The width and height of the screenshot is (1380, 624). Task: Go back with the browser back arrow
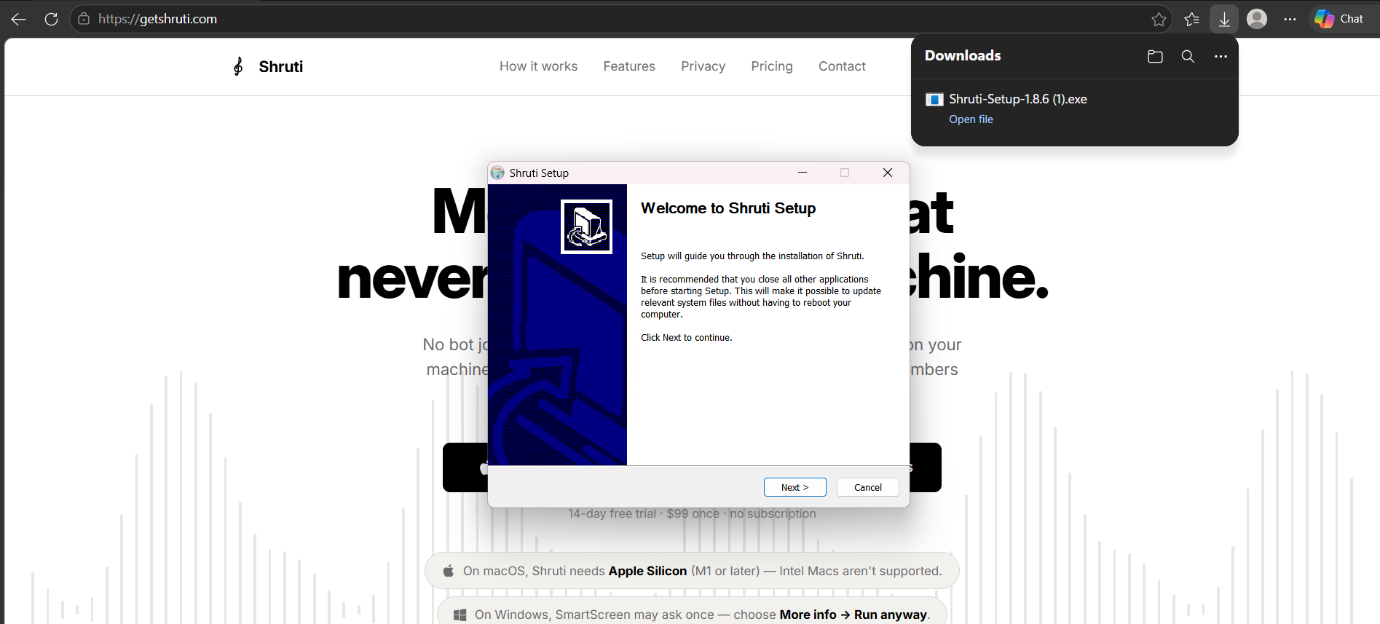(19, 19)
